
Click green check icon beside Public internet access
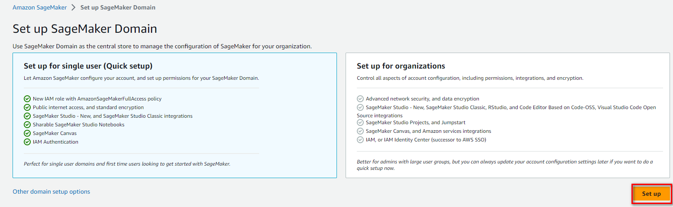[27, 107]
